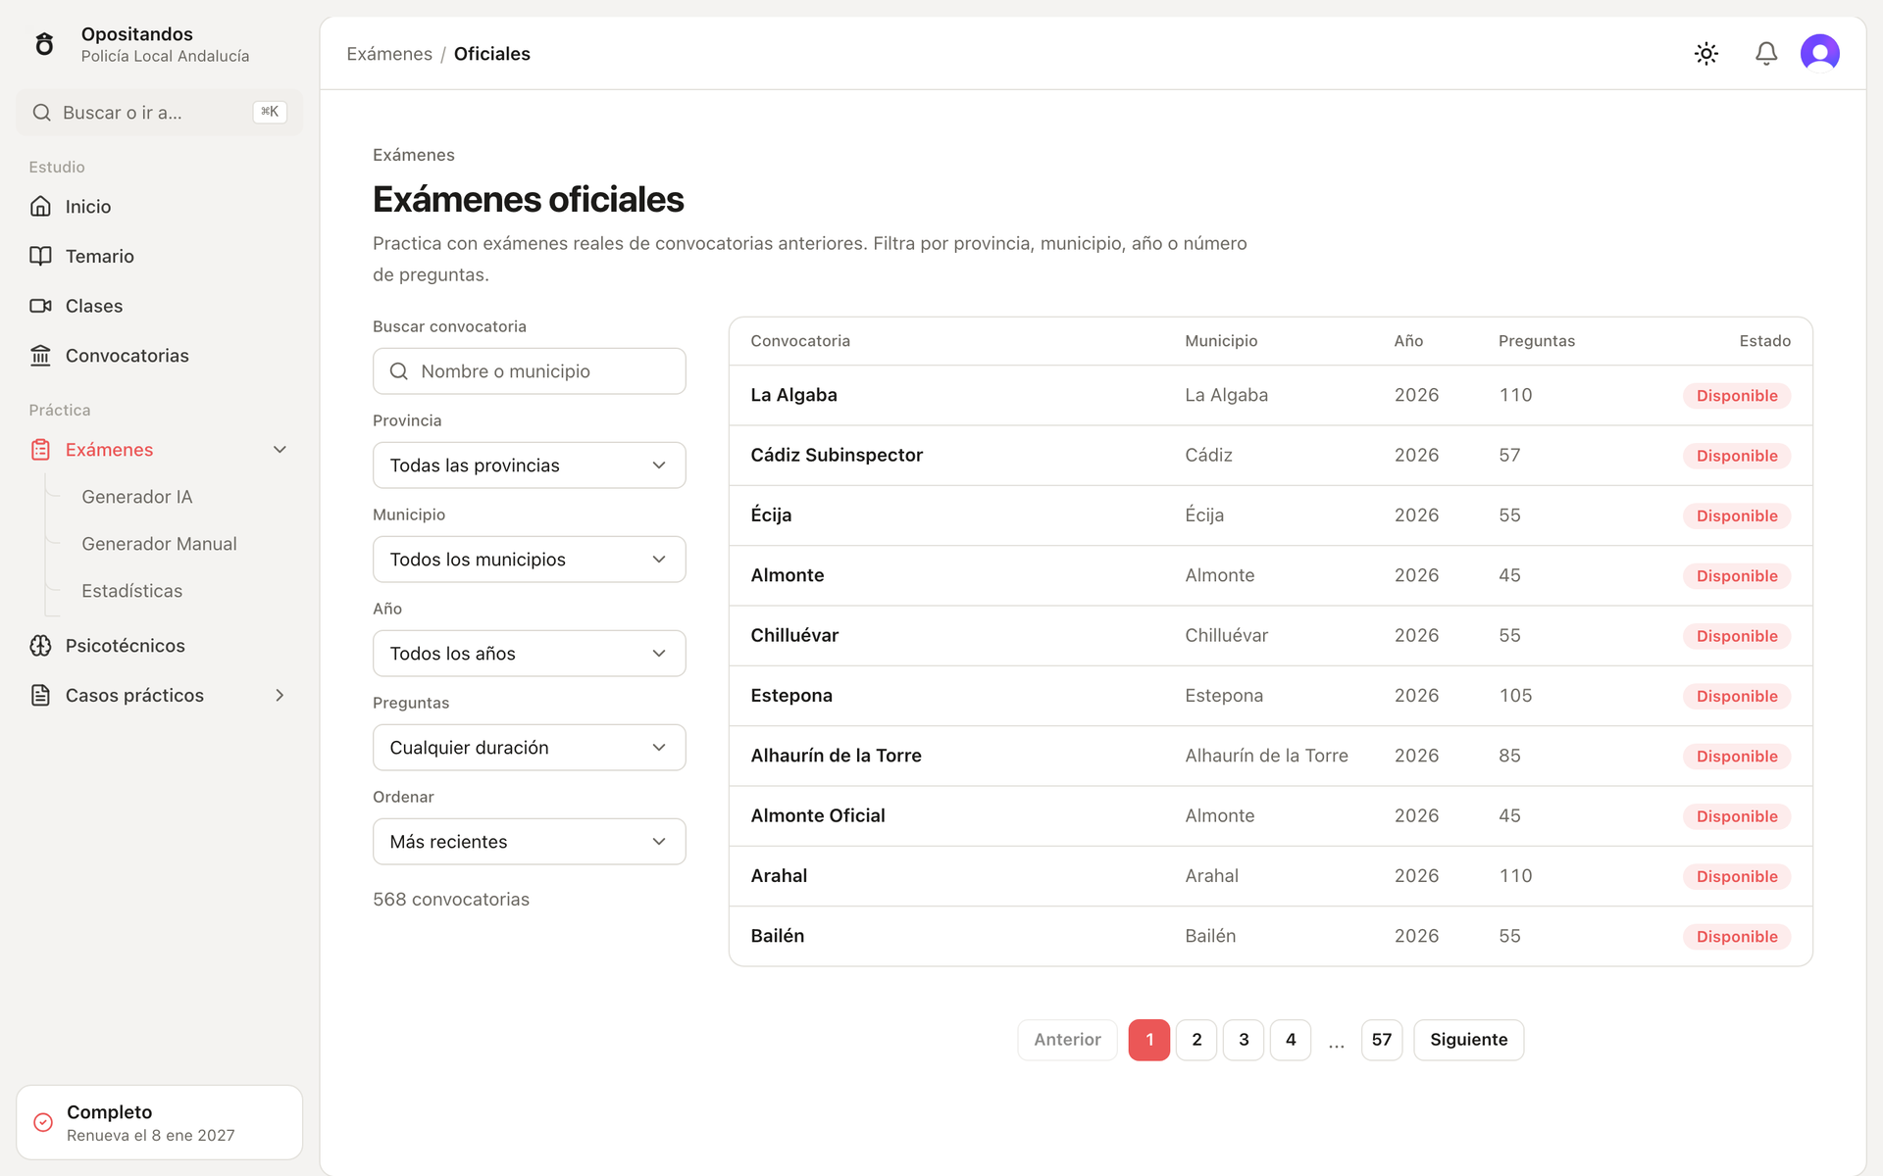
Task: Open Generador Manual in the sidebar
Action: [x=159, y=544]
